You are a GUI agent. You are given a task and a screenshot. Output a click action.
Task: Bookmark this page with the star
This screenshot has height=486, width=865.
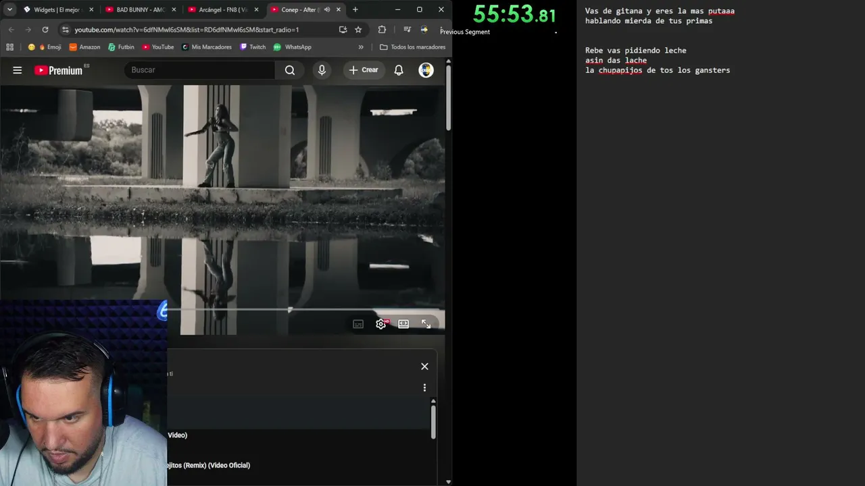point(358,30)
